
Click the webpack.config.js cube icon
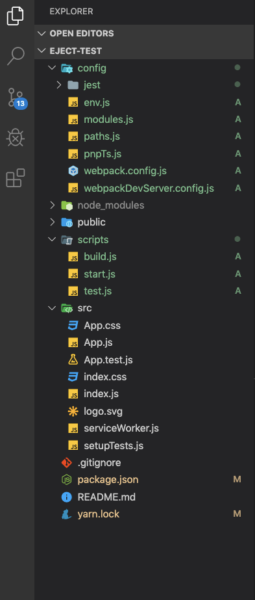point(73,171)
